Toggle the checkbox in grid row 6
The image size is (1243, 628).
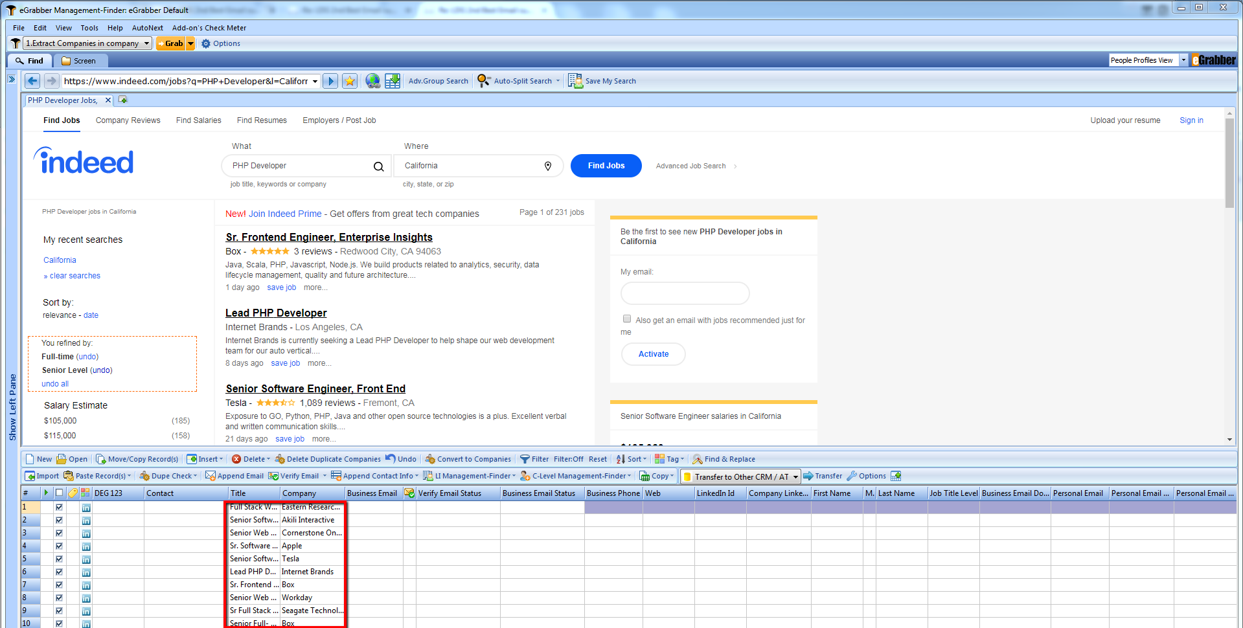coord(59,572)
